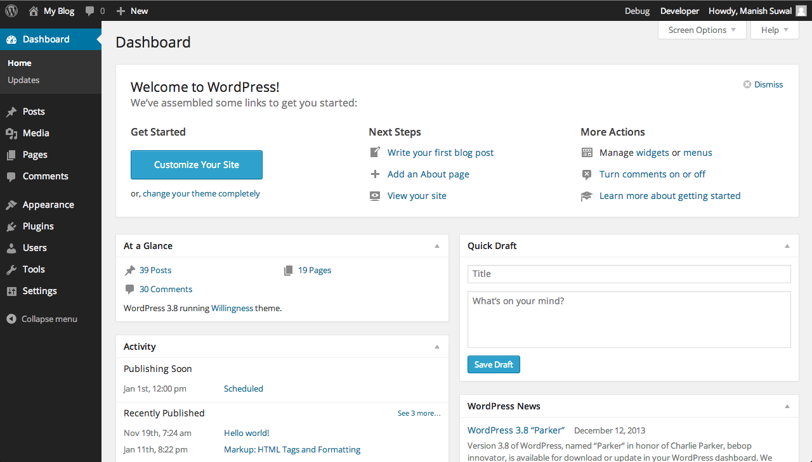Click the WordPress logo icon in admin bar
The image size is (812, 462).
pyautogui.click(x=11, y=11)
